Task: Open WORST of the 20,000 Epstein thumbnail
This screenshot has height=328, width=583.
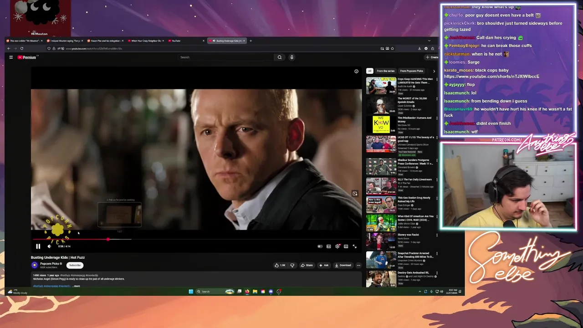Action: click(x=381, y=105)
